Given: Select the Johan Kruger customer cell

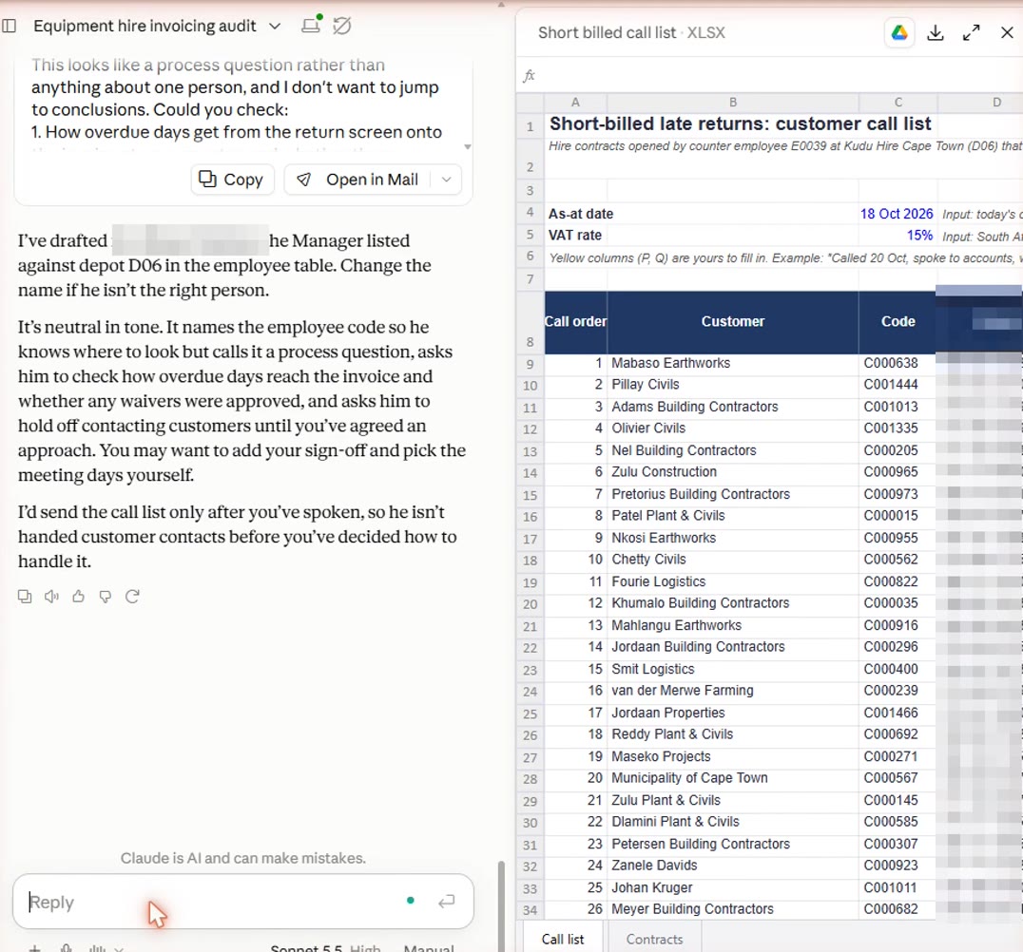Looking at the screenshot, I should [x=733, y=887].
